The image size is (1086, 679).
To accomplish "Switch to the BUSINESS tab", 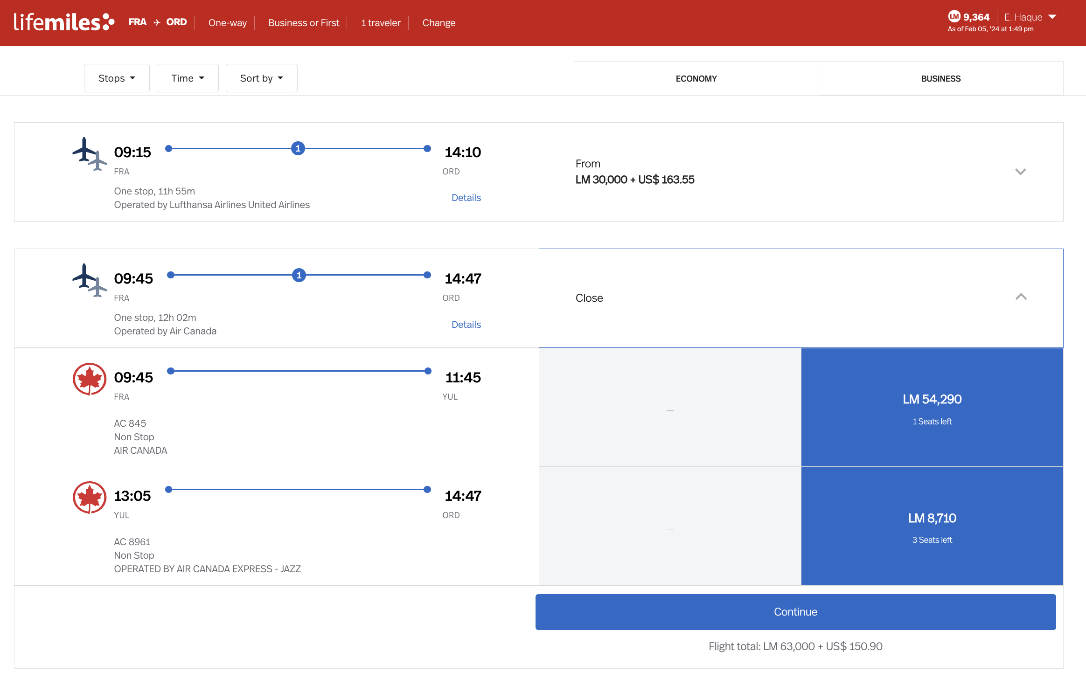I will coord(941,78).
